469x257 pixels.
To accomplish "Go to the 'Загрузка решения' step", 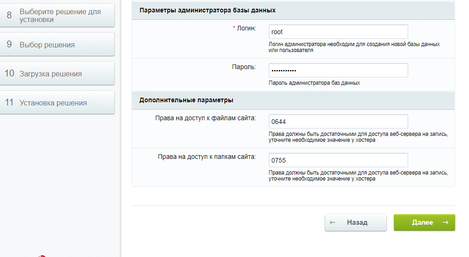I will tap(51, 74).
